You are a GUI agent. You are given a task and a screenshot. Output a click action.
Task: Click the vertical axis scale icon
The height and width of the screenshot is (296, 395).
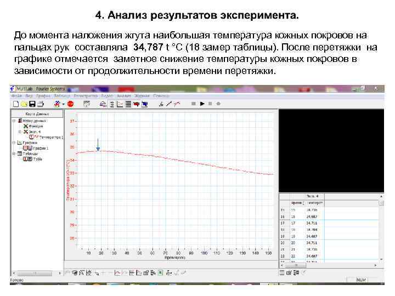(x=112, y=104)
